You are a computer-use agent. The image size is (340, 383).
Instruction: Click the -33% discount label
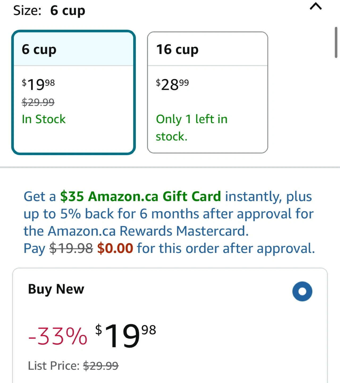point(58,336)
